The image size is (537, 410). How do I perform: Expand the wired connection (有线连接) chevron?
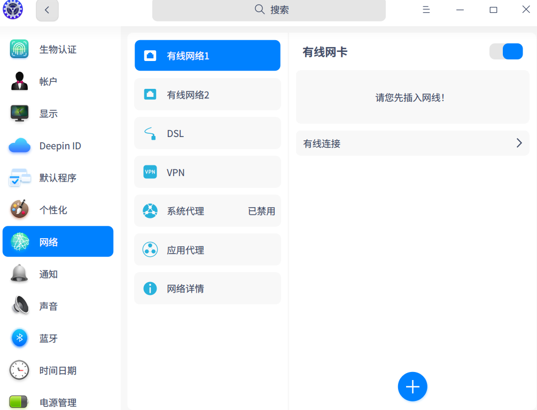click(x=518, y=143)
